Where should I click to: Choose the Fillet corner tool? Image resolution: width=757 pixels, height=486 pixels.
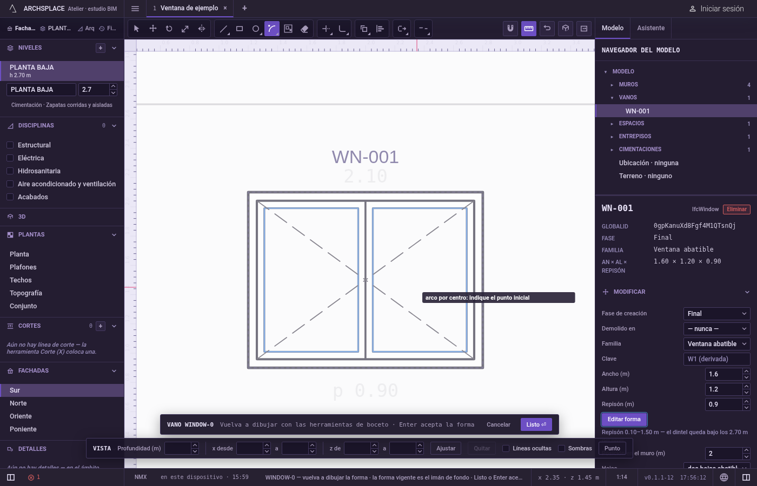(342, 29)
